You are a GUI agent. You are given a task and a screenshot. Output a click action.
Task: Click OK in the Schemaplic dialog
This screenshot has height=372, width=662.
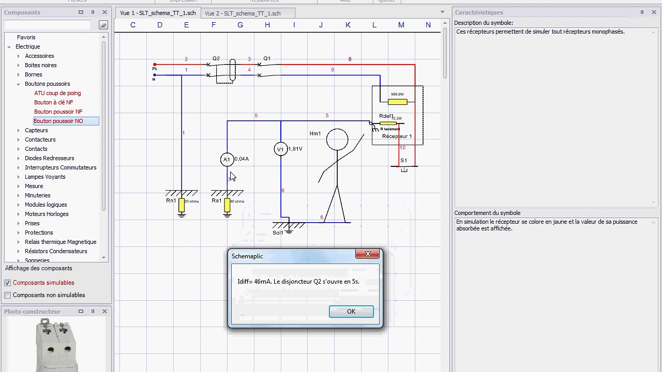pyautogui.click(x=351, y=312)
